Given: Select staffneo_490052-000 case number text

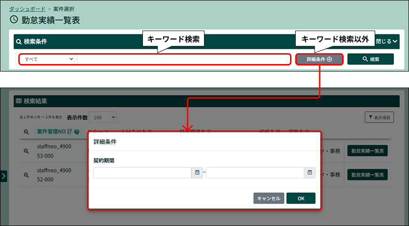Looking at the screenshot, I should click(54, 175).
